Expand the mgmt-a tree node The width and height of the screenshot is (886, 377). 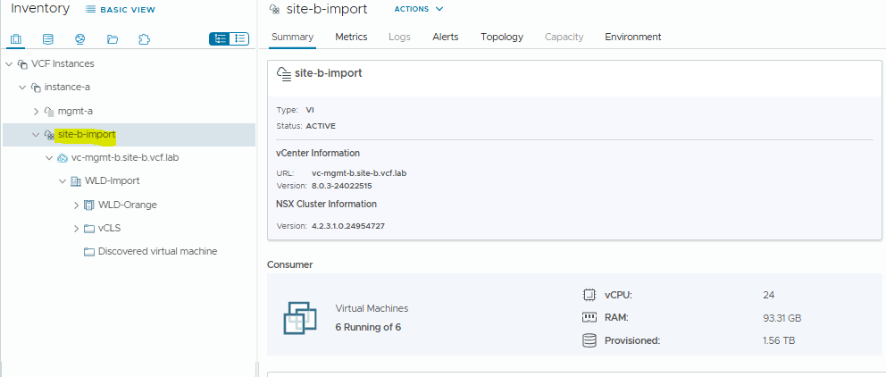pyautogui.click(x=36, y=111)
